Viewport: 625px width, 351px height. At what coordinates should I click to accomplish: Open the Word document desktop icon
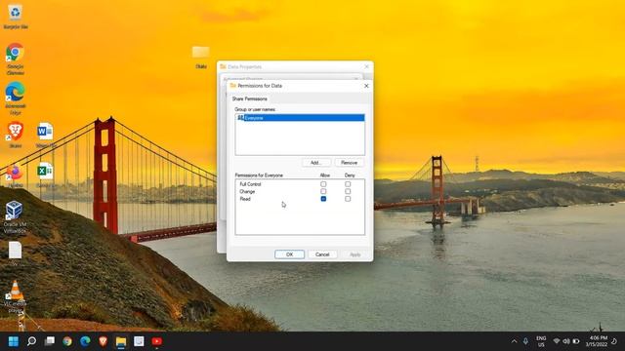(46, 136)
